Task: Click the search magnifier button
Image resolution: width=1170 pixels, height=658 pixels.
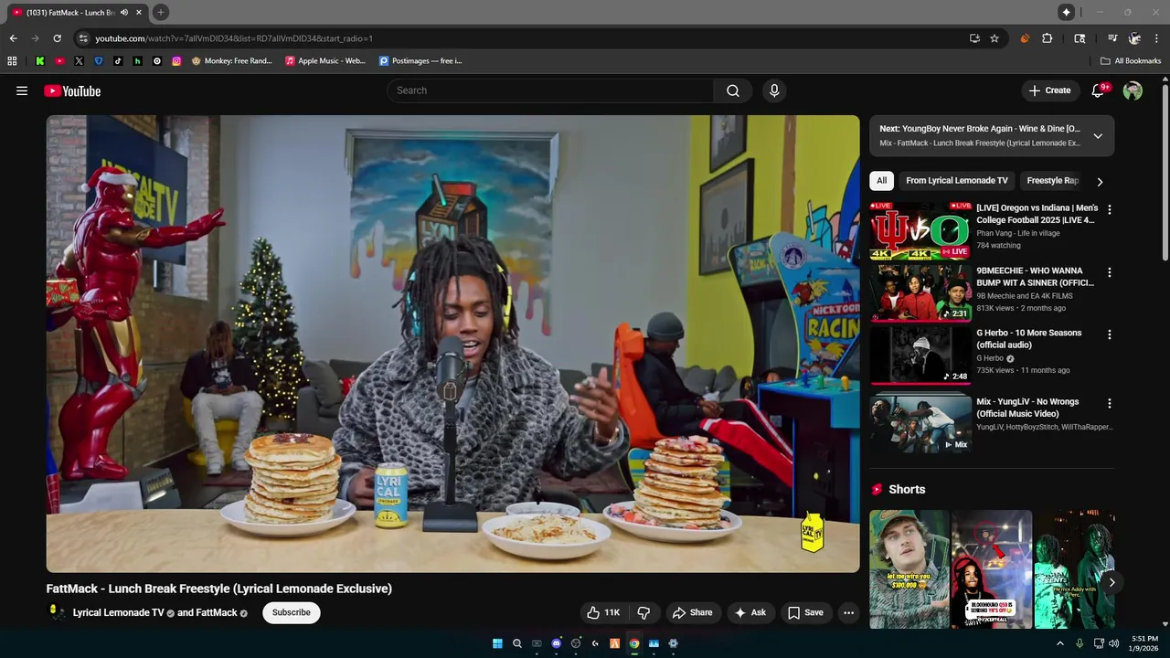Action: [733, 90]
